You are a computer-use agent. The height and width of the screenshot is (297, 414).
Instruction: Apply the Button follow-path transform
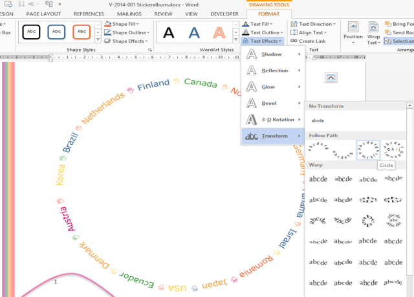click(393, 150)
